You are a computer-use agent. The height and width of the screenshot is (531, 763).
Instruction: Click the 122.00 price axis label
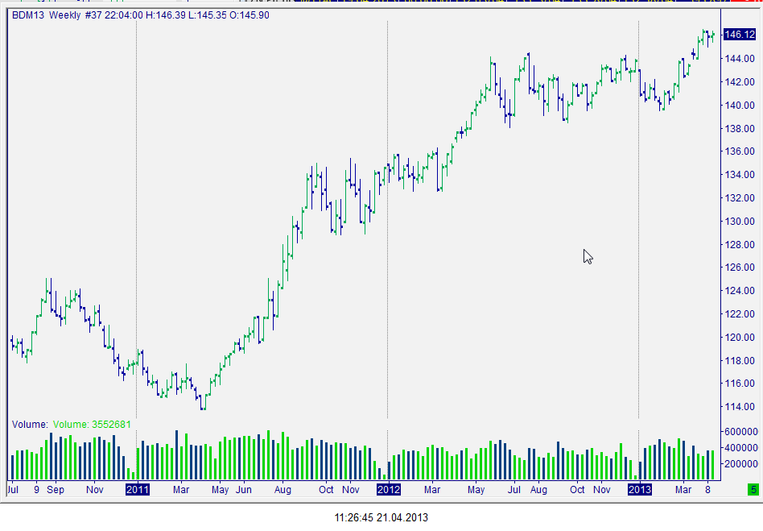[740, 314]
